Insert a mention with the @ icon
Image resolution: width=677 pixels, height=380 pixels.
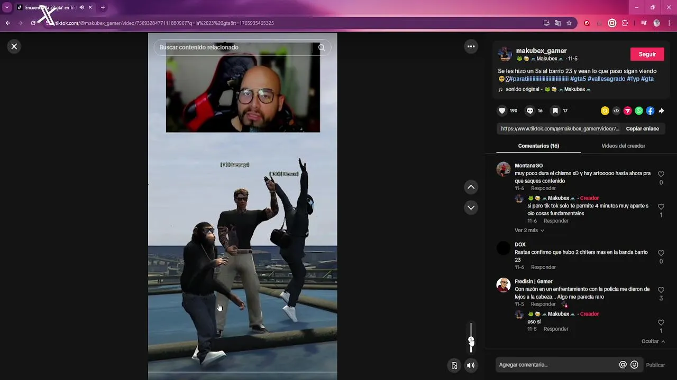(x=623, y=365)
